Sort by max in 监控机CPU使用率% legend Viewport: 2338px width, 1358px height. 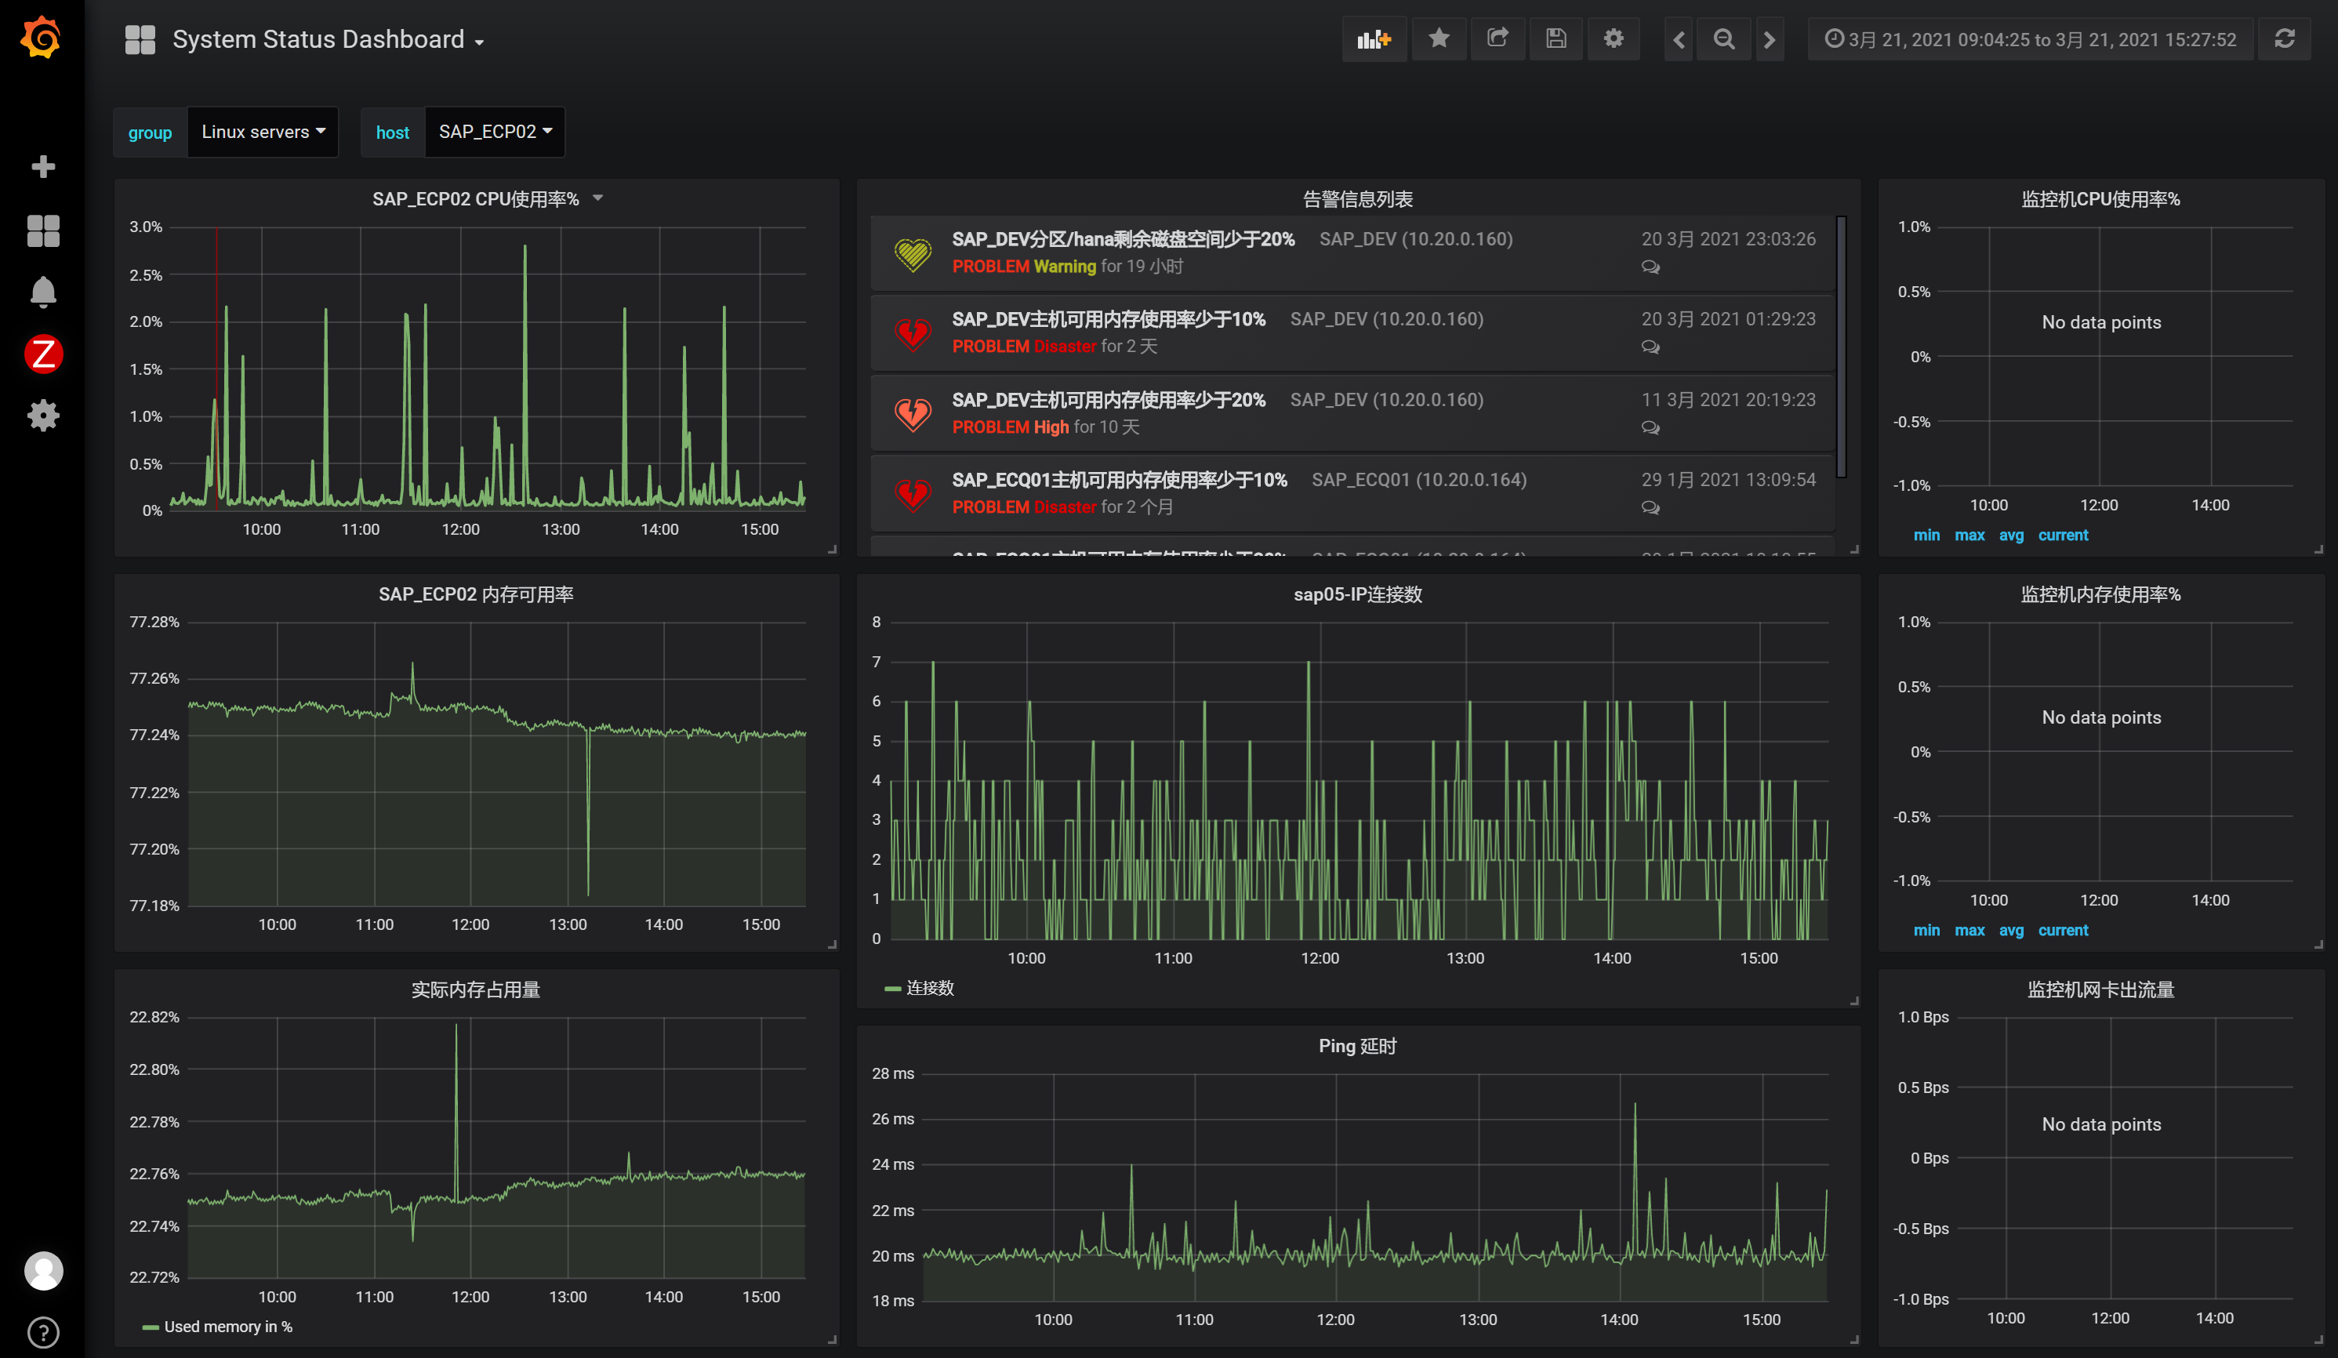1969,536
